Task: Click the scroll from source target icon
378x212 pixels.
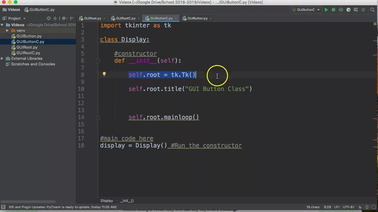Action: coord(49,18)
